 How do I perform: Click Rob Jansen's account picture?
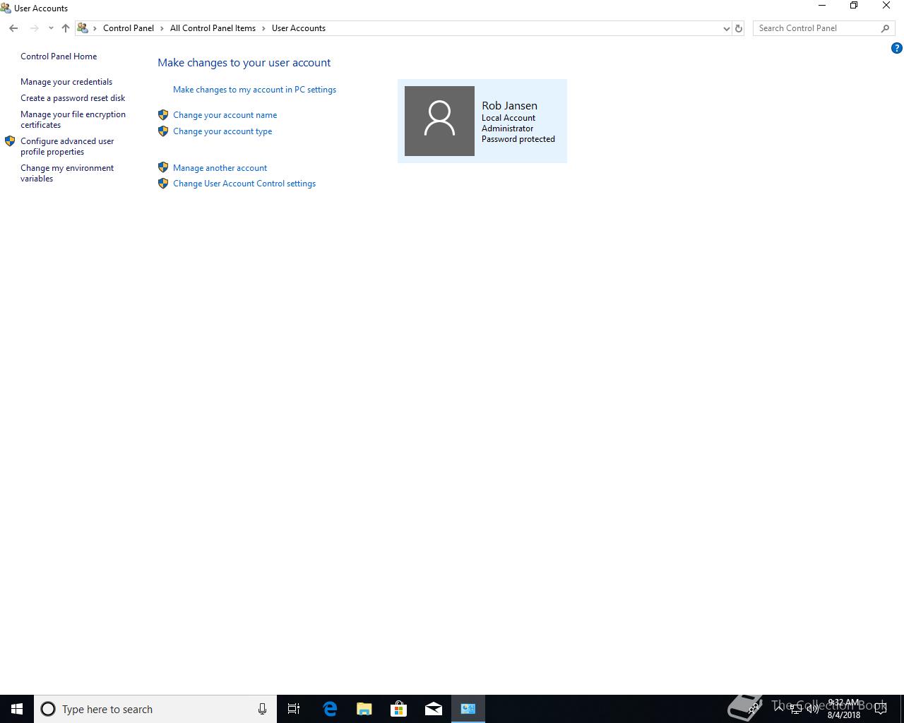pos(439,121)
